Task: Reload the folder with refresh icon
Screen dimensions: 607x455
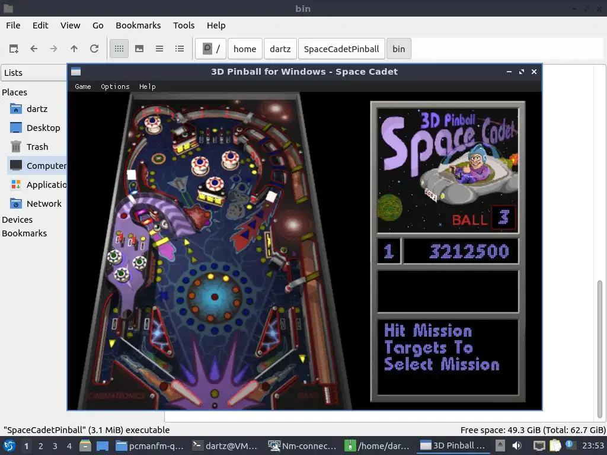Action: [x=94, y=49]
